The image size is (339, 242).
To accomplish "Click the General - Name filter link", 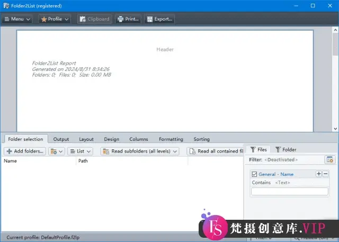I will click(x=276, y=174).
